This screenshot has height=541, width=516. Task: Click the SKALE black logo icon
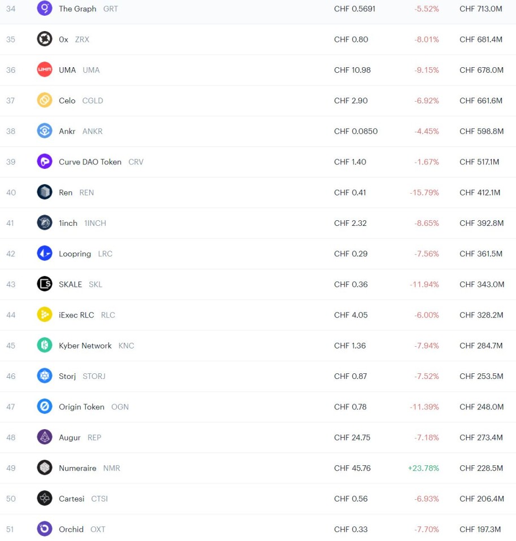point(45,284)
